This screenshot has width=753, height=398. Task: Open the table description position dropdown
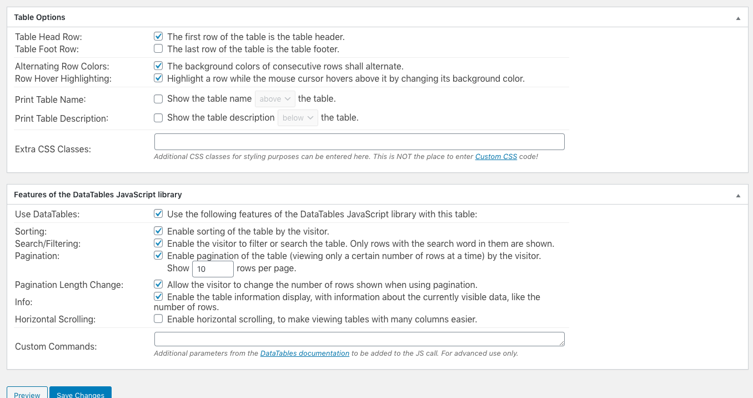point(298,117)
